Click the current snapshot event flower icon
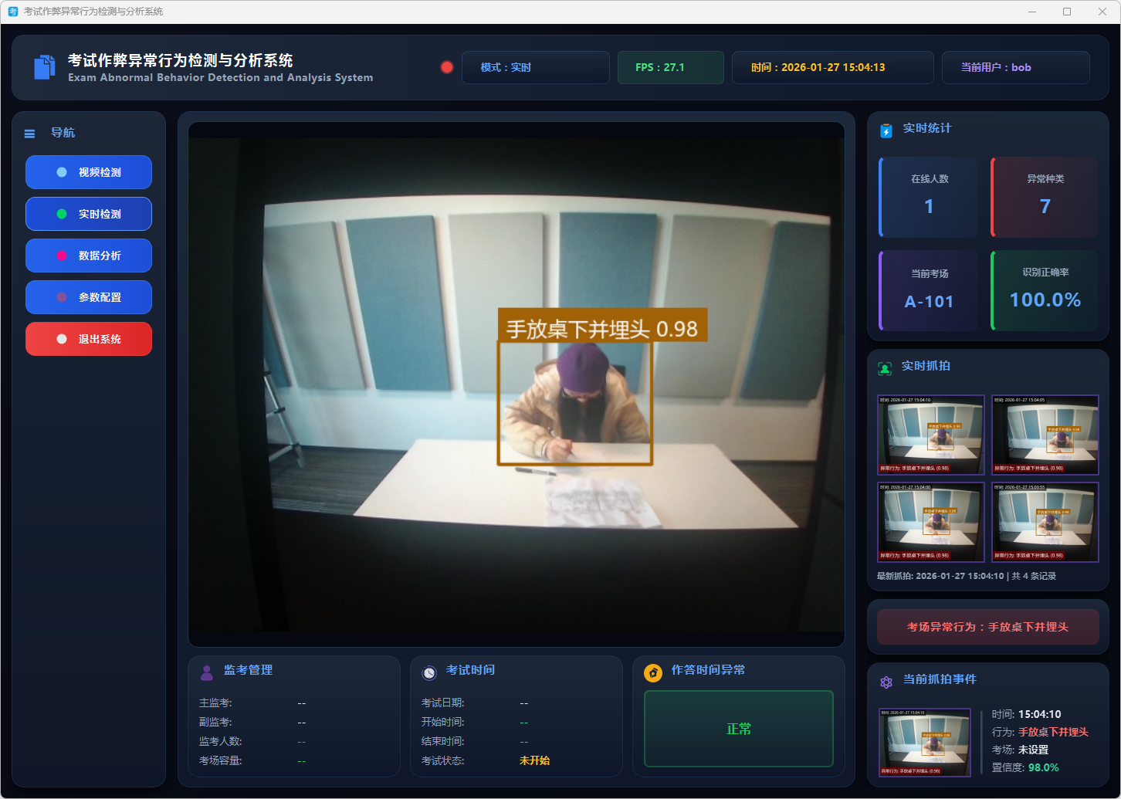This screenshot has width=1121, height=799. 886,682
